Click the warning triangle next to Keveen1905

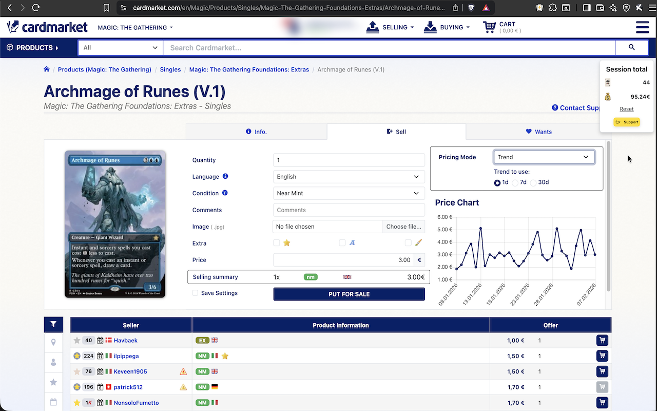183,371
